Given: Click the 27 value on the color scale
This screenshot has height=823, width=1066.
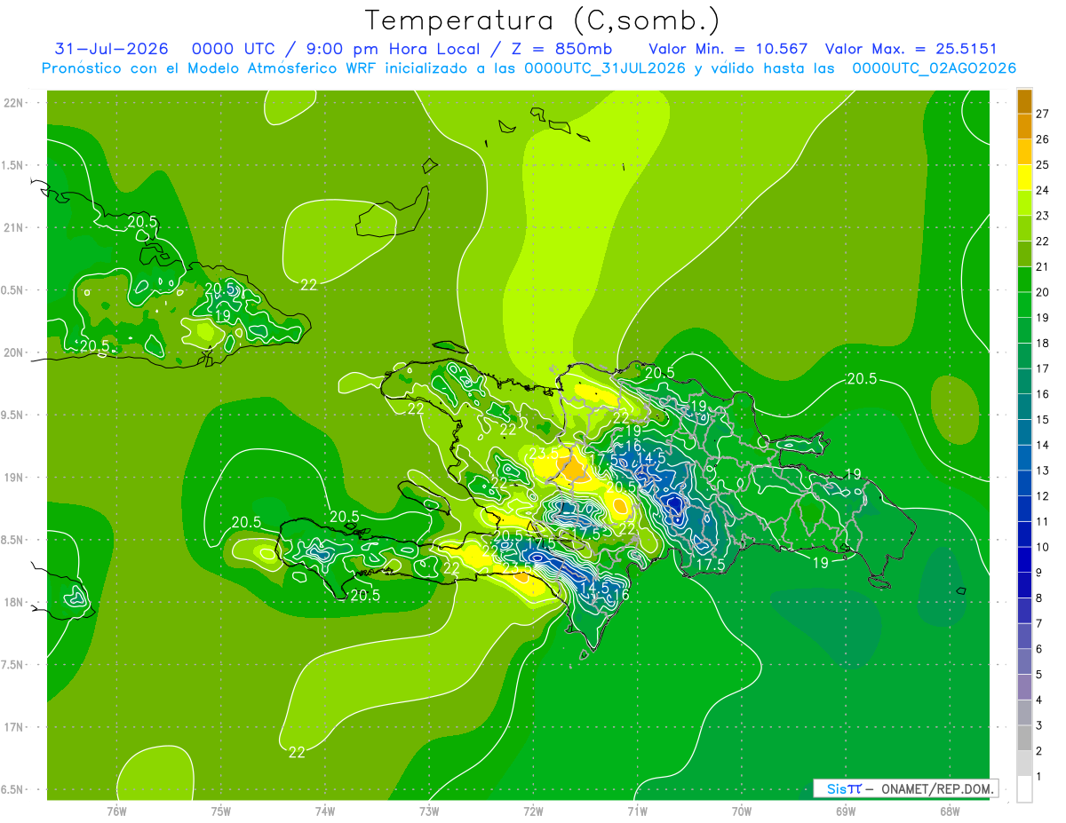Looking at the screenshot, I should pyautogui.click(x=1042, y=114).
